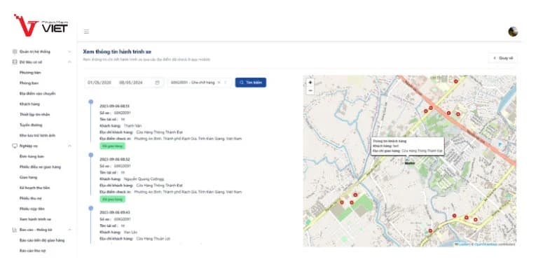
Task: Clear the selected vehicle with the X icon
Action: pos(219,83)
